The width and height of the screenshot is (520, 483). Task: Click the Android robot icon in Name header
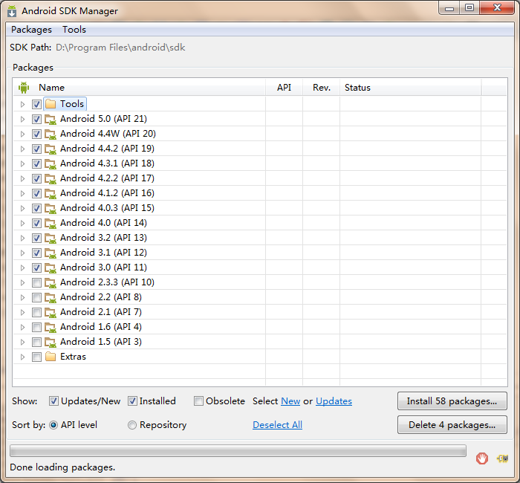pyautogui.click(x=24, y=88)
